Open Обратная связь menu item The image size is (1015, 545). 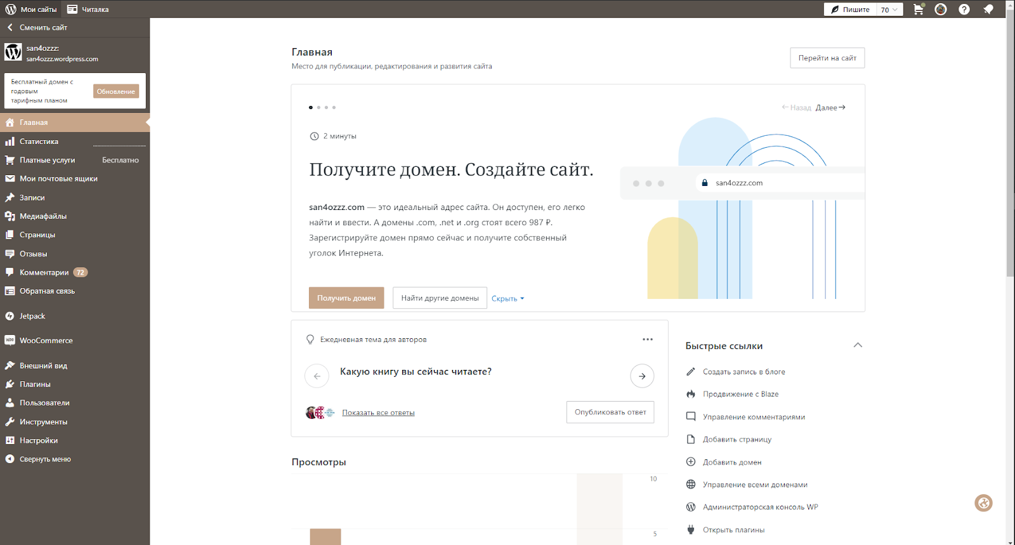(x=75, y=291)
